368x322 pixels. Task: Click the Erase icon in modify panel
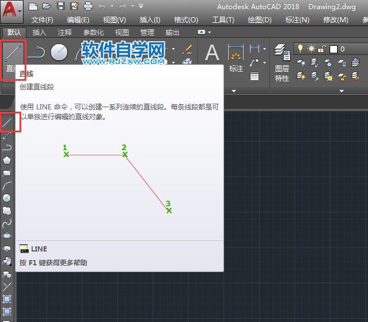(x=187, y=49)
